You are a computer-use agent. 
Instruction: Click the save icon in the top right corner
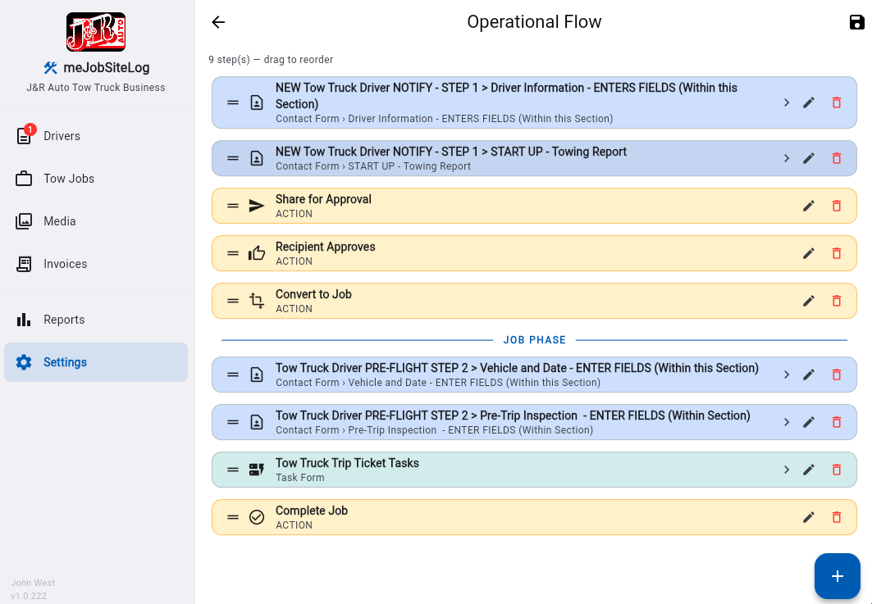[x=856, y=22]
